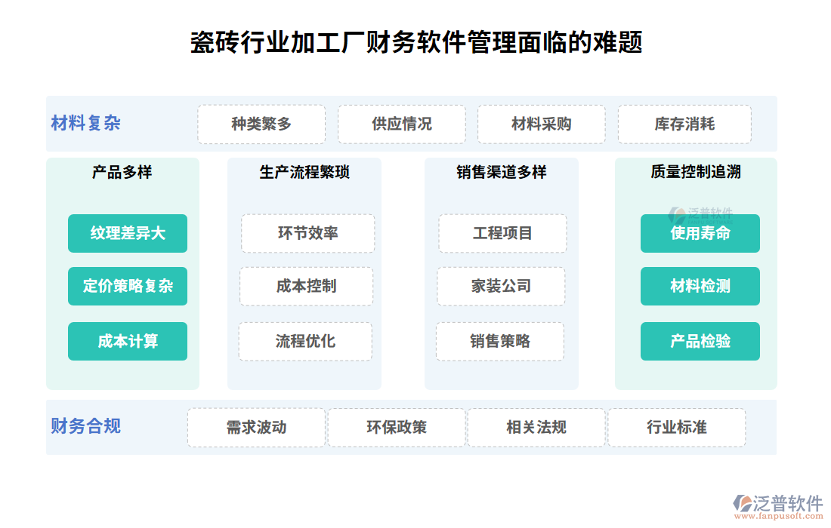
Task: Open the 材料采购 item
Action: (542, 124)
